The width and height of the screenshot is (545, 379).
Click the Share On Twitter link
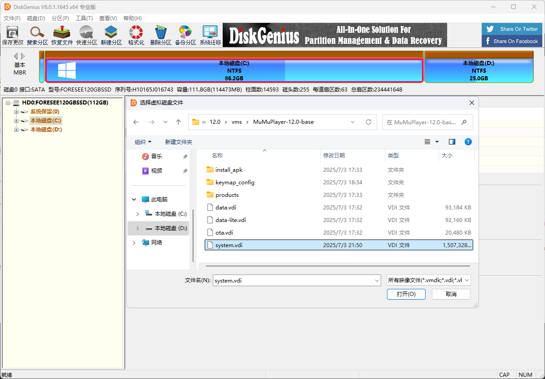pos(511,29)
